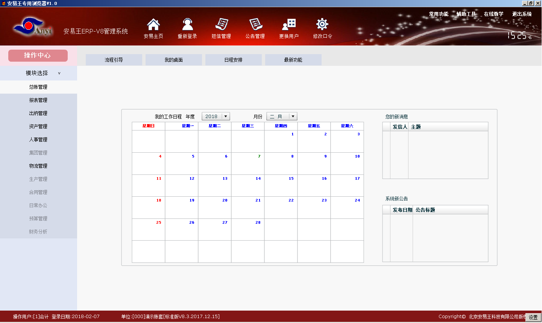
Task: Select 出纳管理 in the sidebar
Action: [x=38, y=113]
